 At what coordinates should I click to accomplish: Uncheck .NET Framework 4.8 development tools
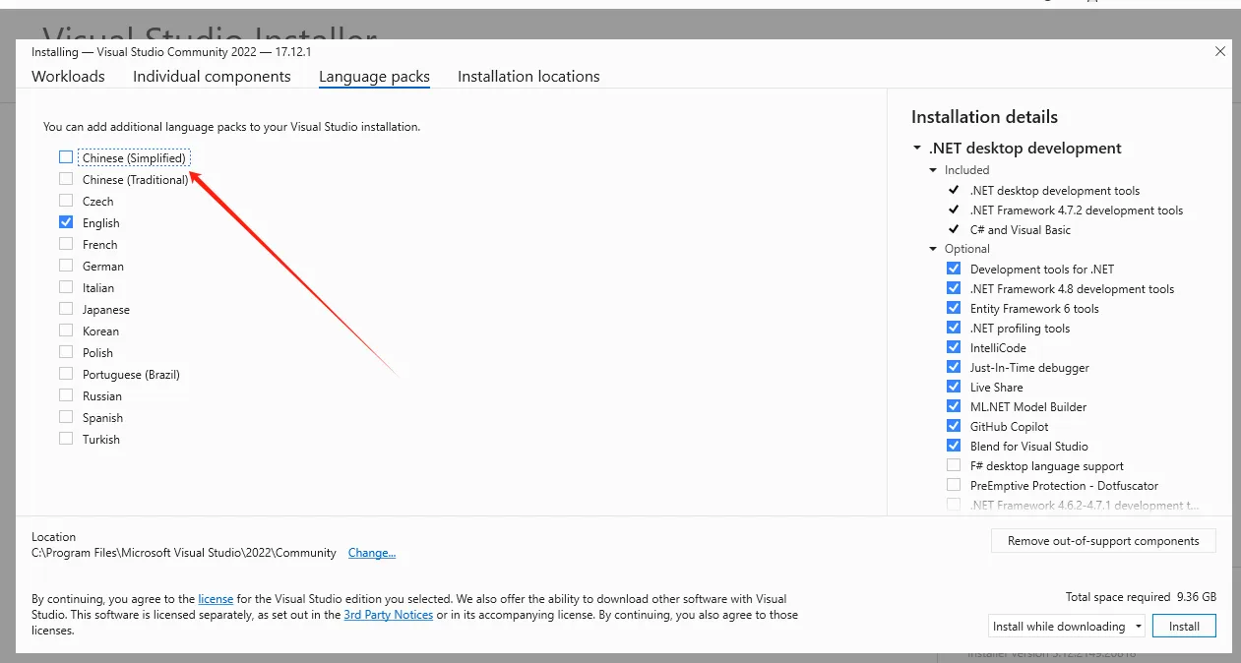click(953, 288)
